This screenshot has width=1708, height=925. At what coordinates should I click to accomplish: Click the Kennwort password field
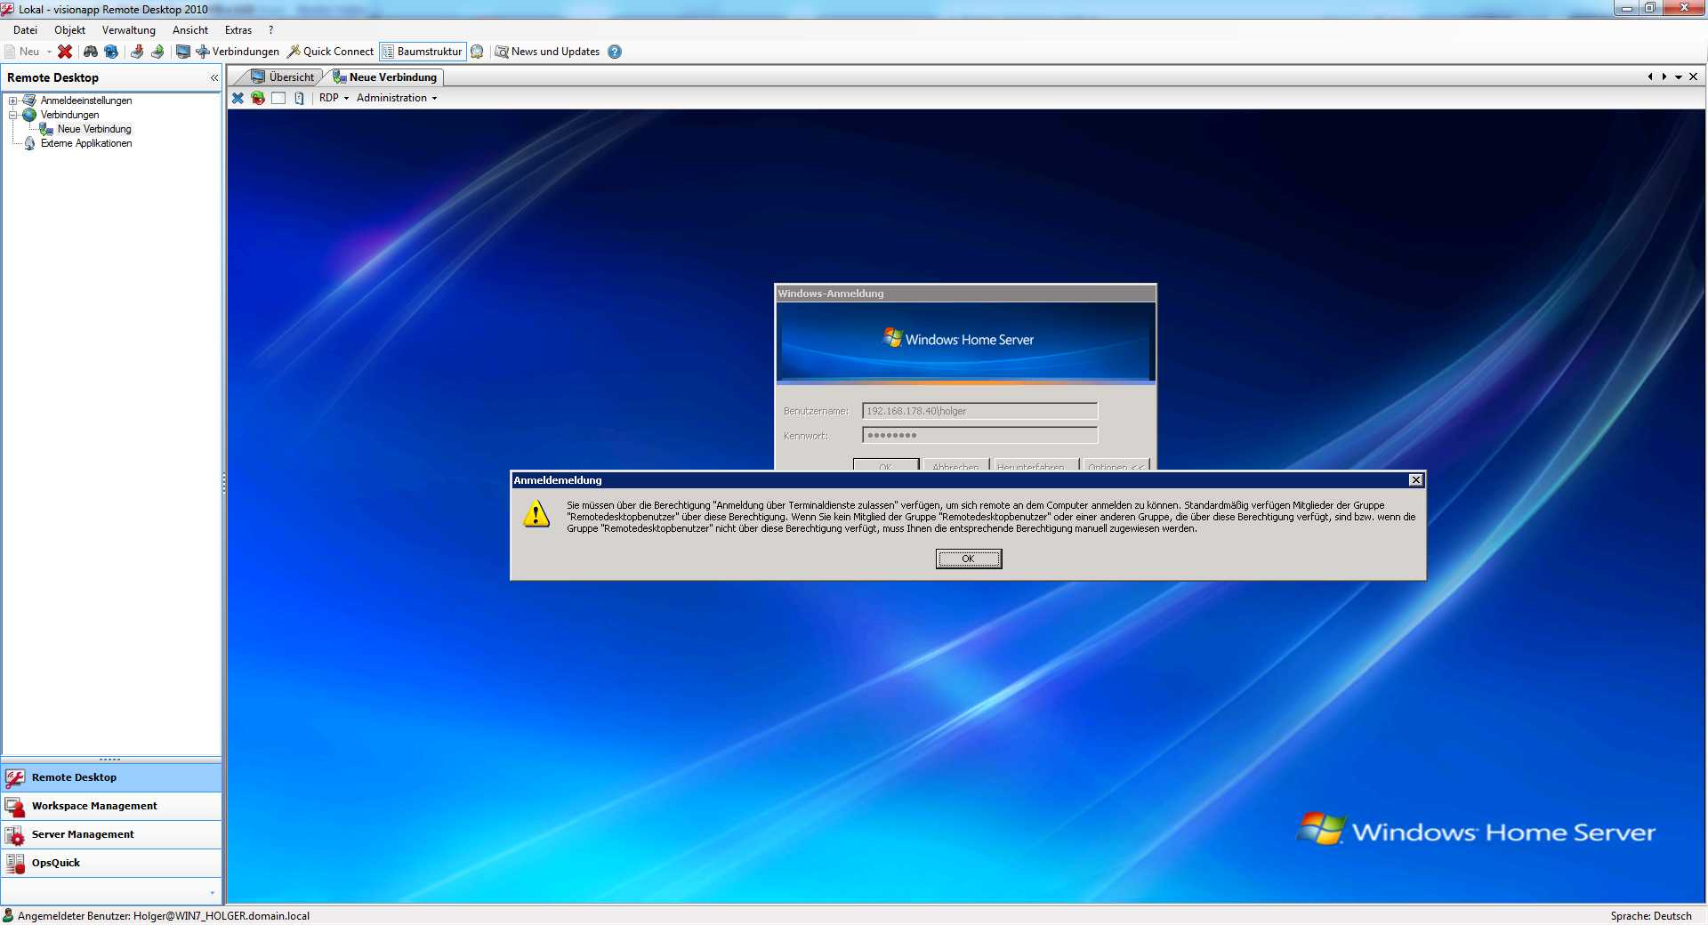click(x=979, y=435)
